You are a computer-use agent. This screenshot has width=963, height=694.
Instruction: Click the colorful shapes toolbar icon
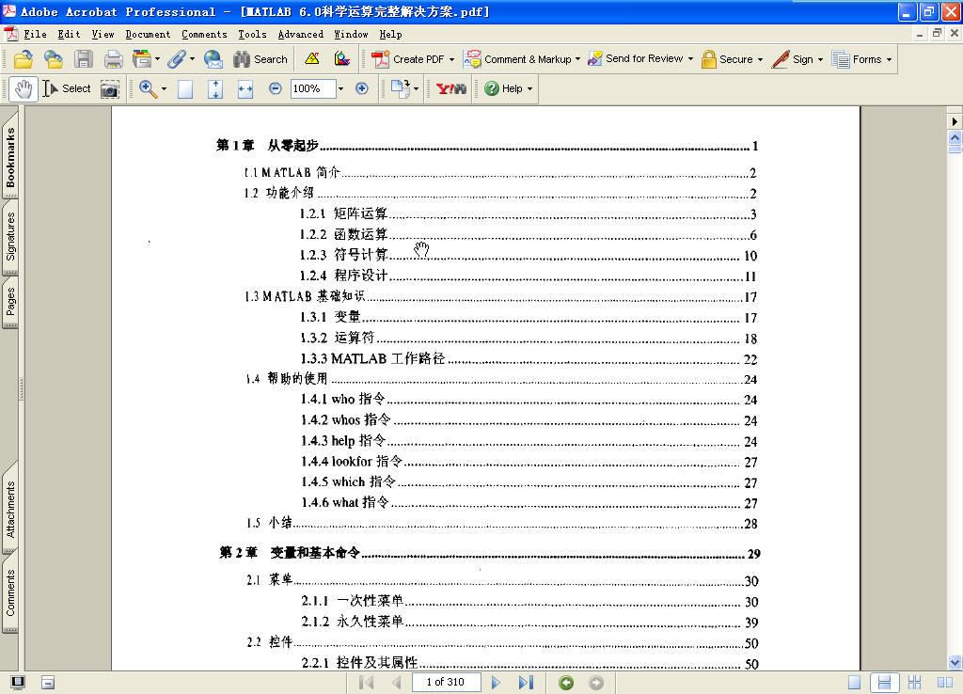click(342, 59)
